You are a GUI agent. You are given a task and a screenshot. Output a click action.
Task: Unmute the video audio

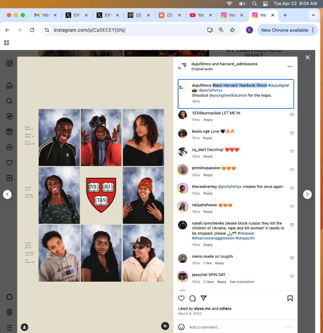coord(165,326)
